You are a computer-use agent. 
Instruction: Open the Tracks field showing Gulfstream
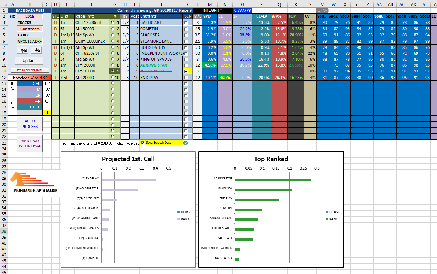(29, 29)
